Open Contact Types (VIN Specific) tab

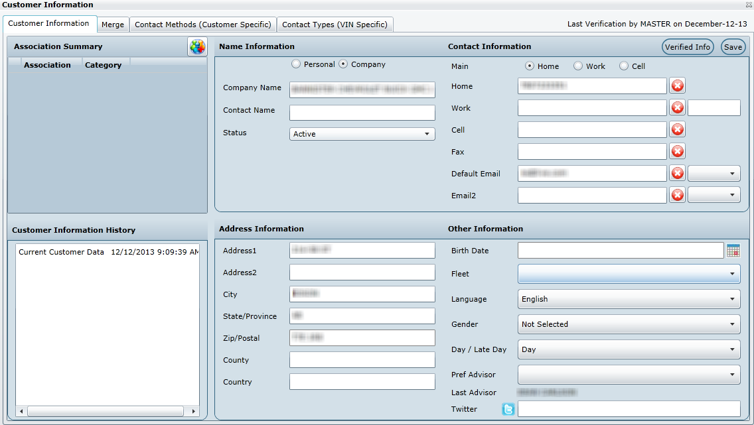pyautogui.click(x=335, y=25)
